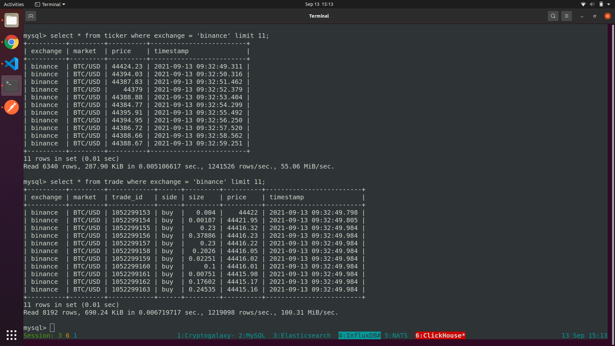
Task: Click the volume icon in top bar
Action: coord(592,4)
